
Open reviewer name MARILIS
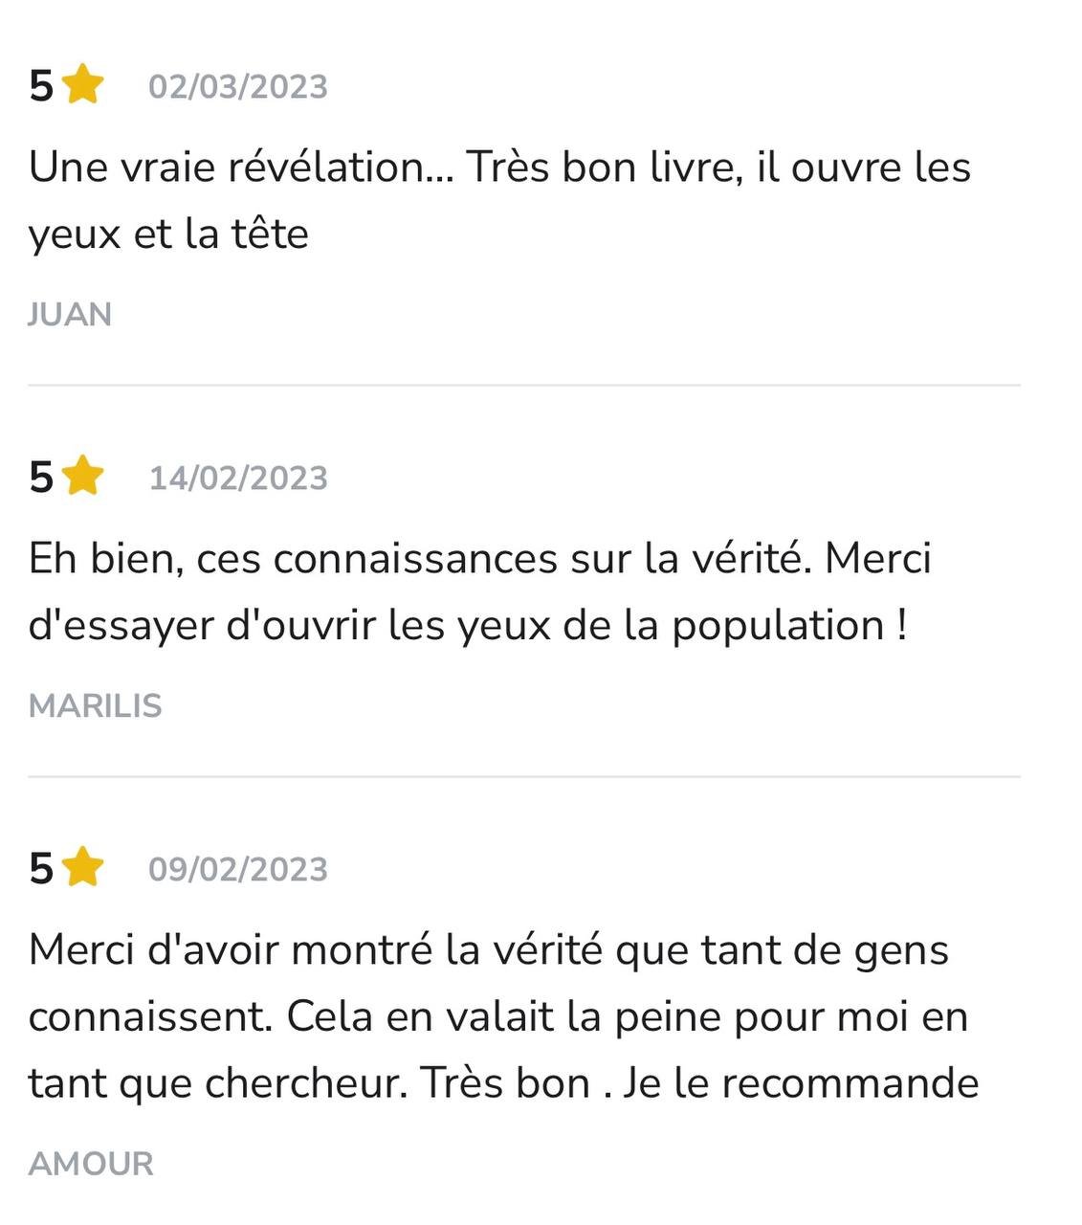pos(96,705)
